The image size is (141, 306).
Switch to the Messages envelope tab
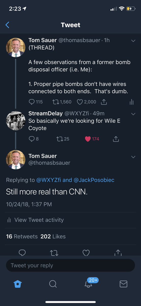123,284
